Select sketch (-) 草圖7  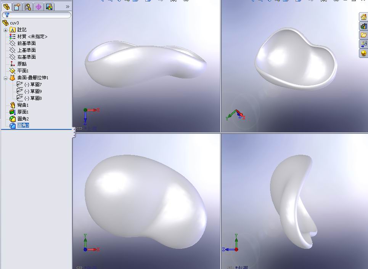pyautogui.click(x=33, y=85)
